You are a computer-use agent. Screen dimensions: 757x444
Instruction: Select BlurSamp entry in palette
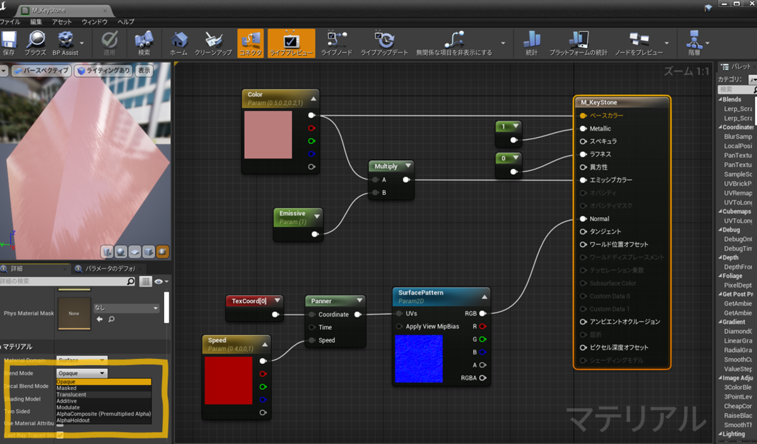pyautogui.click(x=737, y=136)
